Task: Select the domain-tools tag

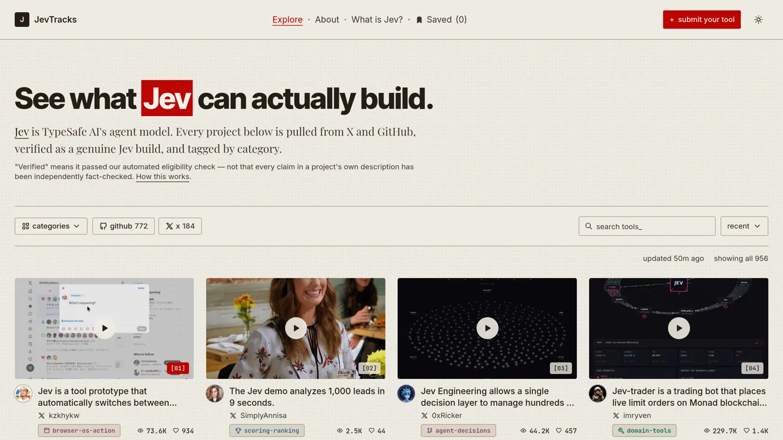Action: click(x=644, y=431)
